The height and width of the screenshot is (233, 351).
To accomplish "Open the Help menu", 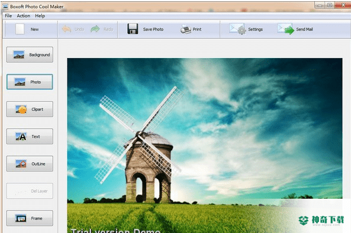I will (40, 15).
